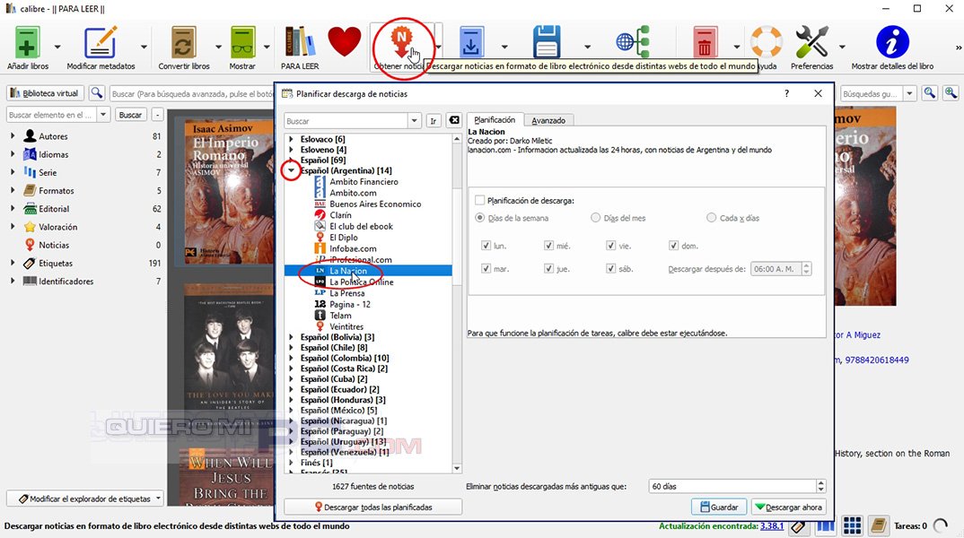Open Modificar metadatos tool

point(101,42)
